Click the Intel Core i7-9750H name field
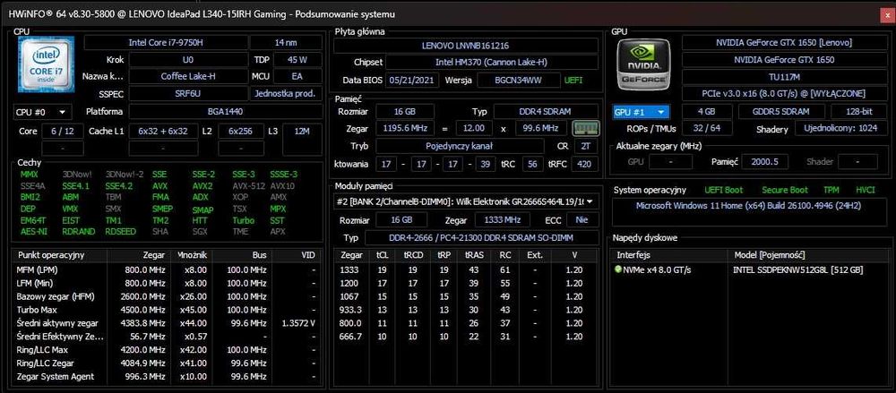This screenshot has width=896, height=393. point(167,43)
